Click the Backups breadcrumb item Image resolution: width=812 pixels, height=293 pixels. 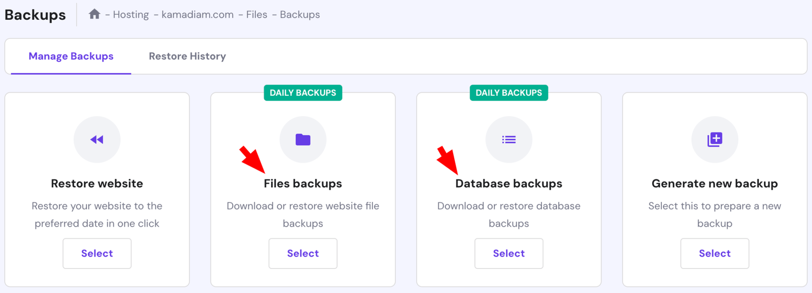point(300,15)
